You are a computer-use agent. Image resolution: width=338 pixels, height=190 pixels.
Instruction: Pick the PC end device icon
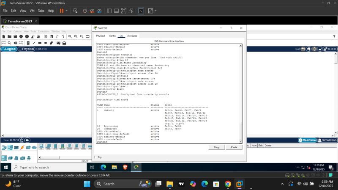[x=41, y=146]
